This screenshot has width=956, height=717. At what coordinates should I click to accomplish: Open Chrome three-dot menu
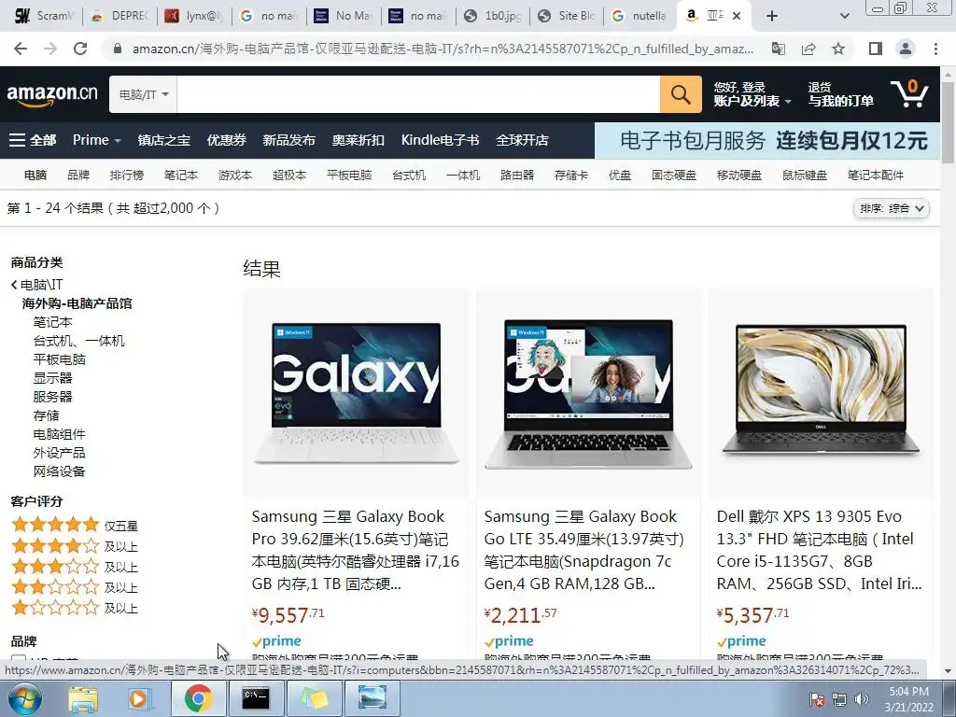pos(935,49)
